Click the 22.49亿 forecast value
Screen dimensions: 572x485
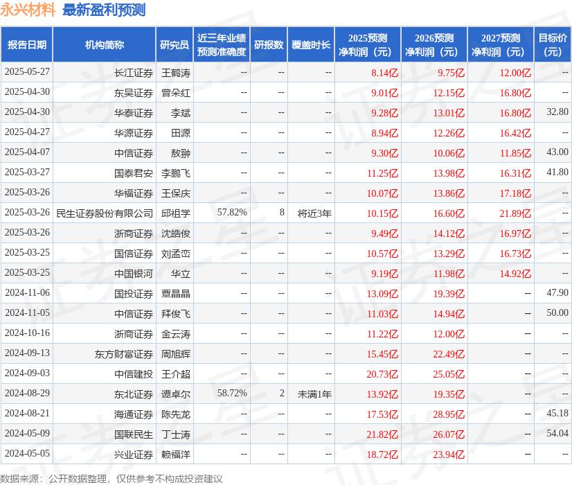tap(449, 354)
